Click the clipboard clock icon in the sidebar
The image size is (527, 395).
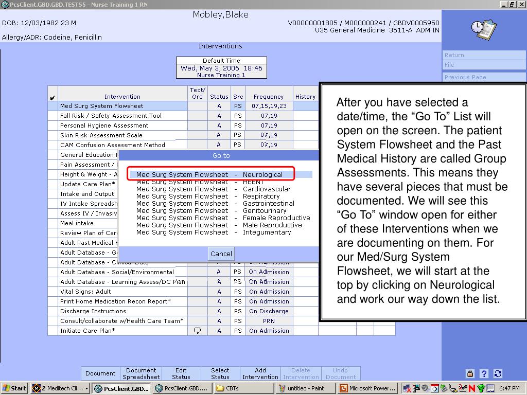[484, 29]
